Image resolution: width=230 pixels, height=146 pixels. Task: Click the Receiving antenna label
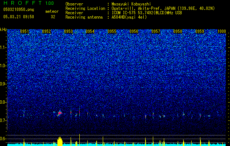[84, 17]
